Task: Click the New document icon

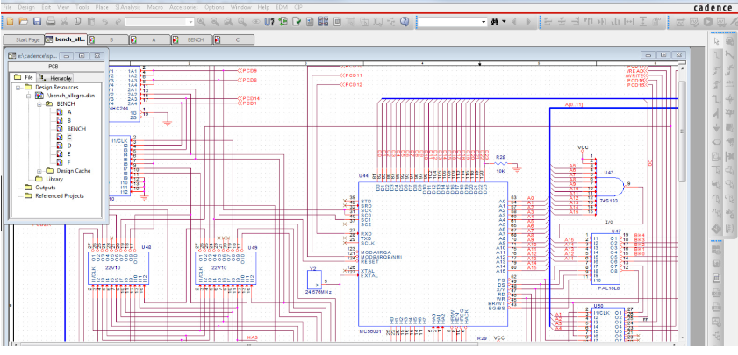Action: pos(11,22)
